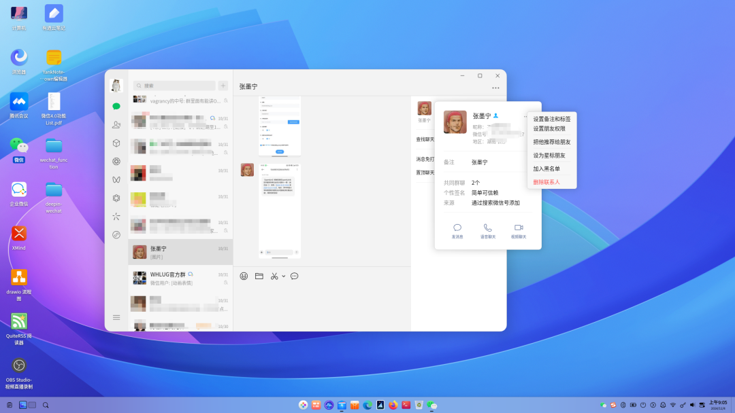735x413 pixels.
Task: Click the cat profile avatar in WeChat
Action: (116, 86)
